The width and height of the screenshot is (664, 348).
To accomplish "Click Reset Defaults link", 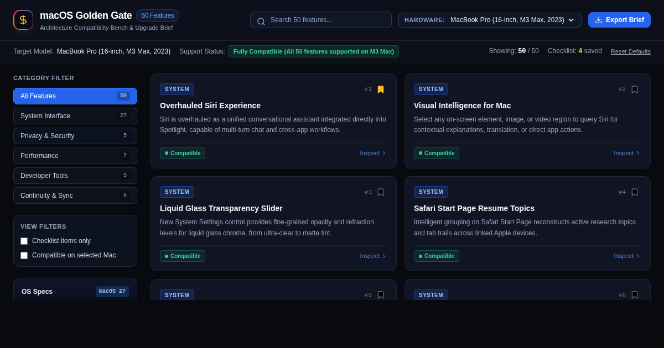I will point(631,51).
